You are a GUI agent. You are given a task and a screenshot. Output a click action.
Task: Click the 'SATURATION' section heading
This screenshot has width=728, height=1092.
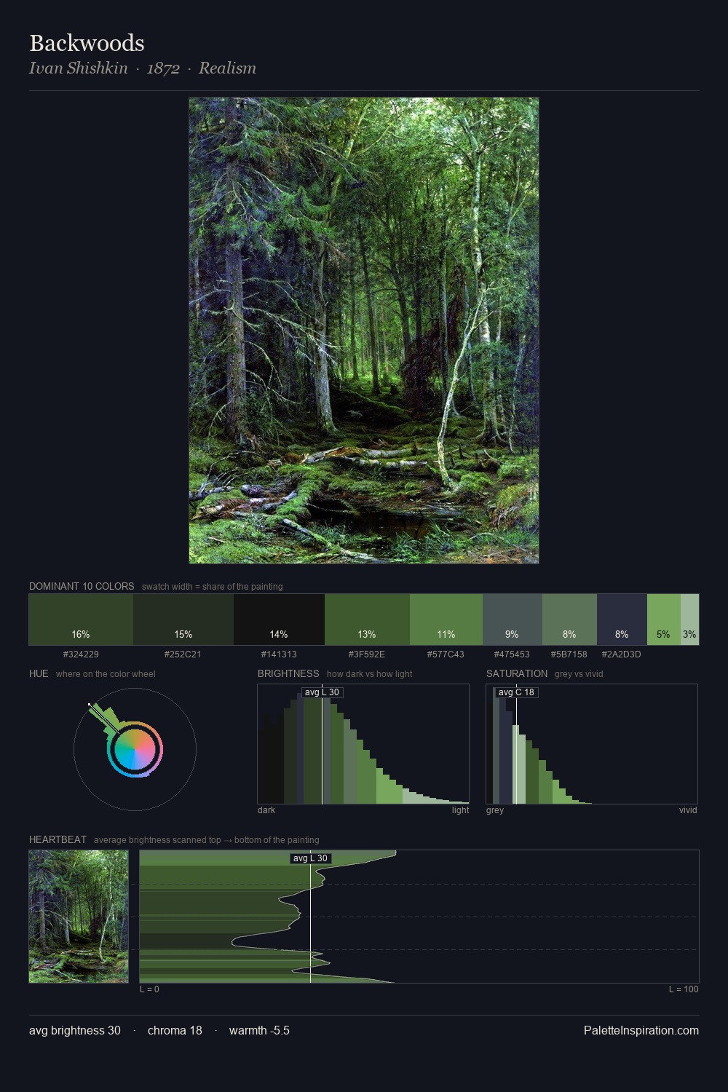[517, 673]
